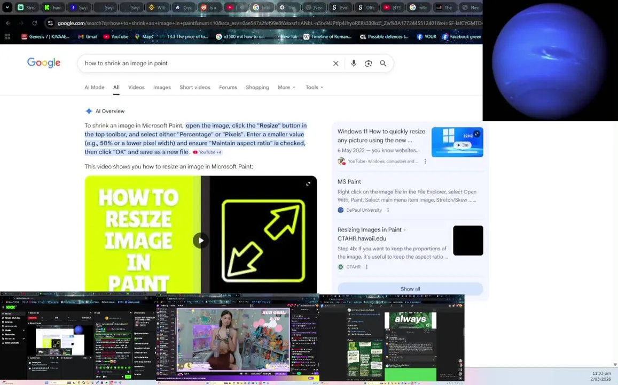
Task: Reload the Google search page
Action: click(x=35, y=24)
